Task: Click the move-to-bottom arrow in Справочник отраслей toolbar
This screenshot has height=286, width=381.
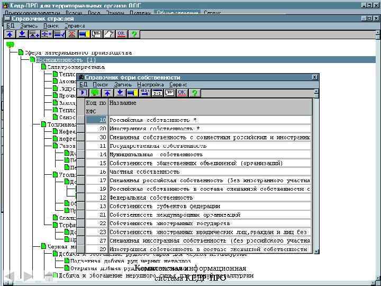Action: point(22,34)
